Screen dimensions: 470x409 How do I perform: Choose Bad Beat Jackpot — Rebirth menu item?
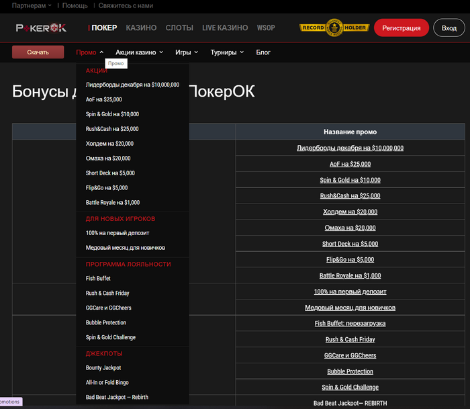(x=117, y=397)
